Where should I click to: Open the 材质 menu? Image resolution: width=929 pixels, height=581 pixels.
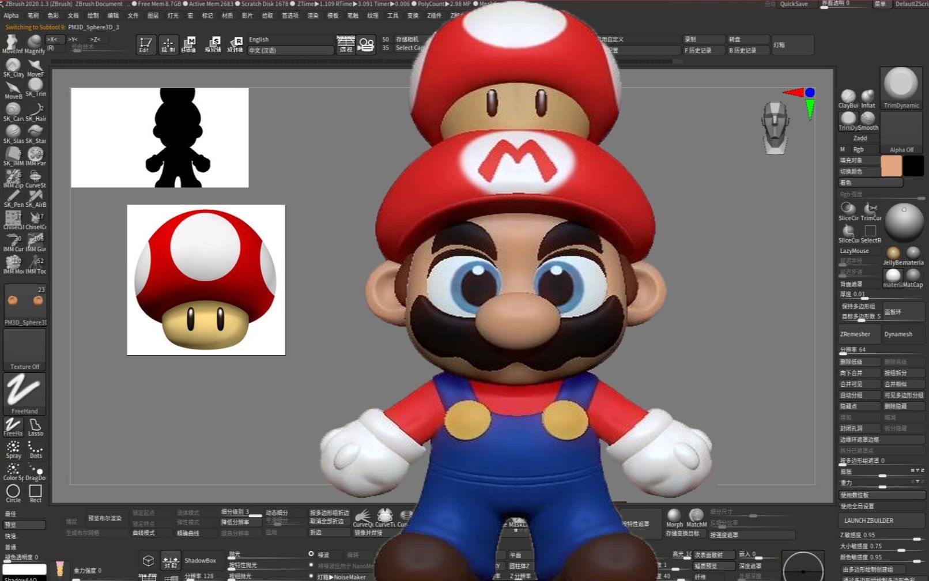(x=227, y=16)
